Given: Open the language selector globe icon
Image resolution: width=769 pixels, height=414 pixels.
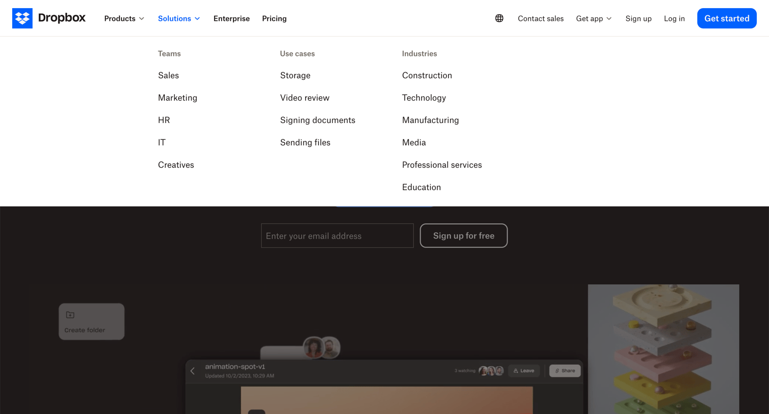Looking at the screenshot, I should (x=499, y=18).
